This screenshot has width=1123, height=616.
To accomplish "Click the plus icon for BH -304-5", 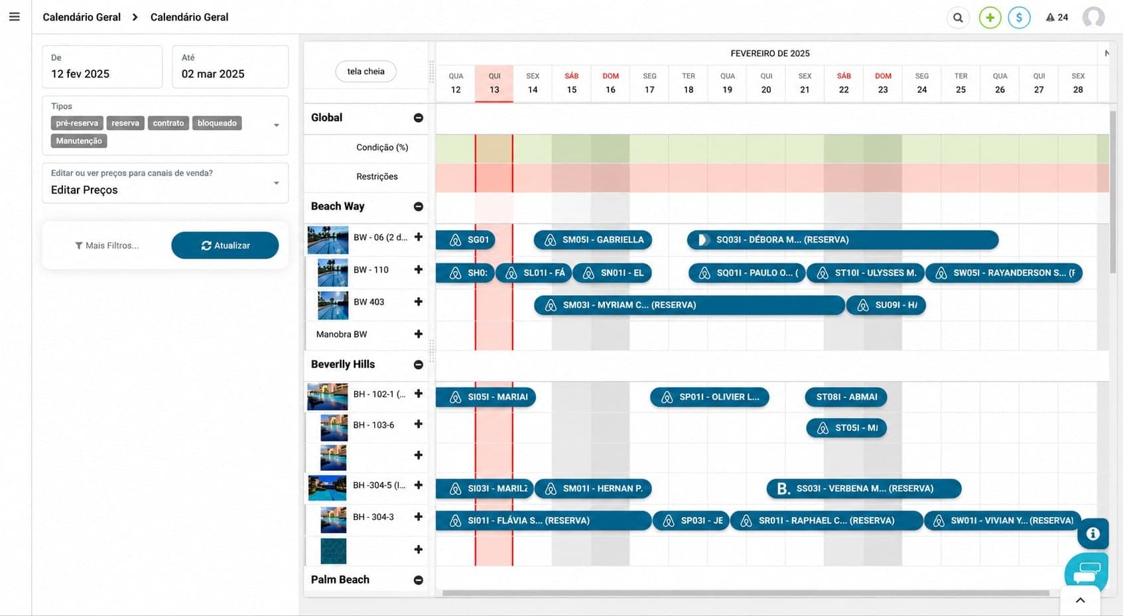I will coord(419,485).
